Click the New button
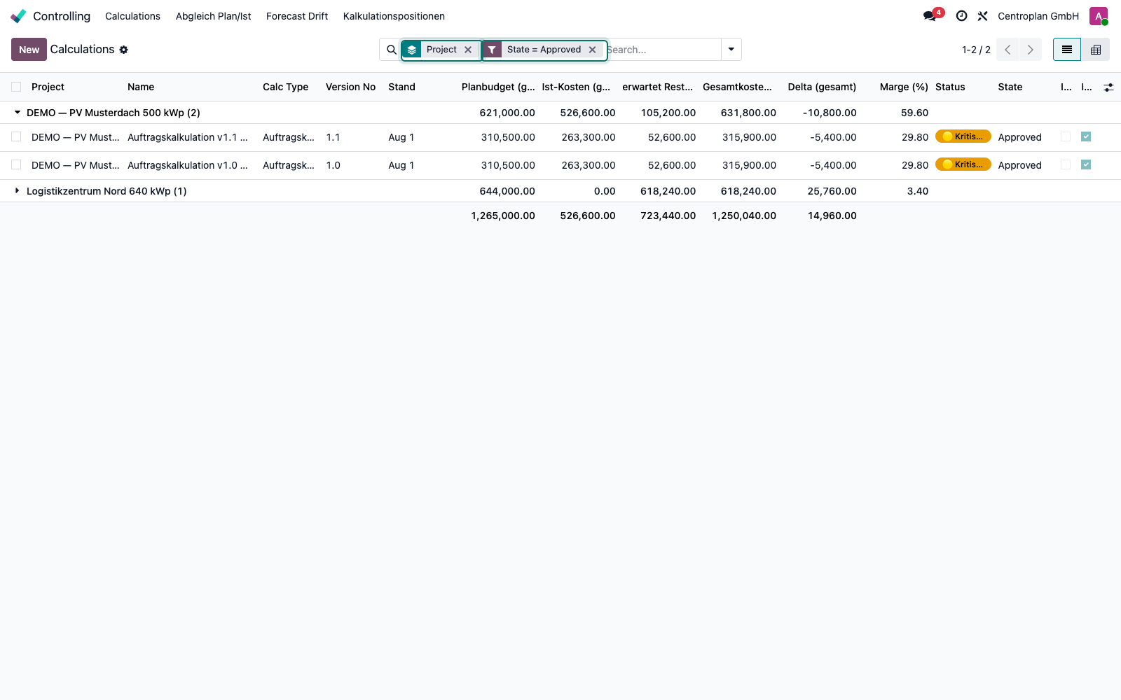 [29, 50]
